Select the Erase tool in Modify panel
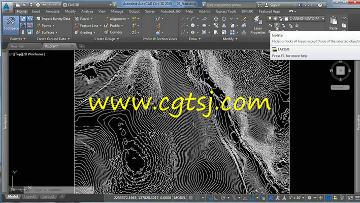Image resolution: width=360 pixels, height=203 pixels. tap(244, 19)
